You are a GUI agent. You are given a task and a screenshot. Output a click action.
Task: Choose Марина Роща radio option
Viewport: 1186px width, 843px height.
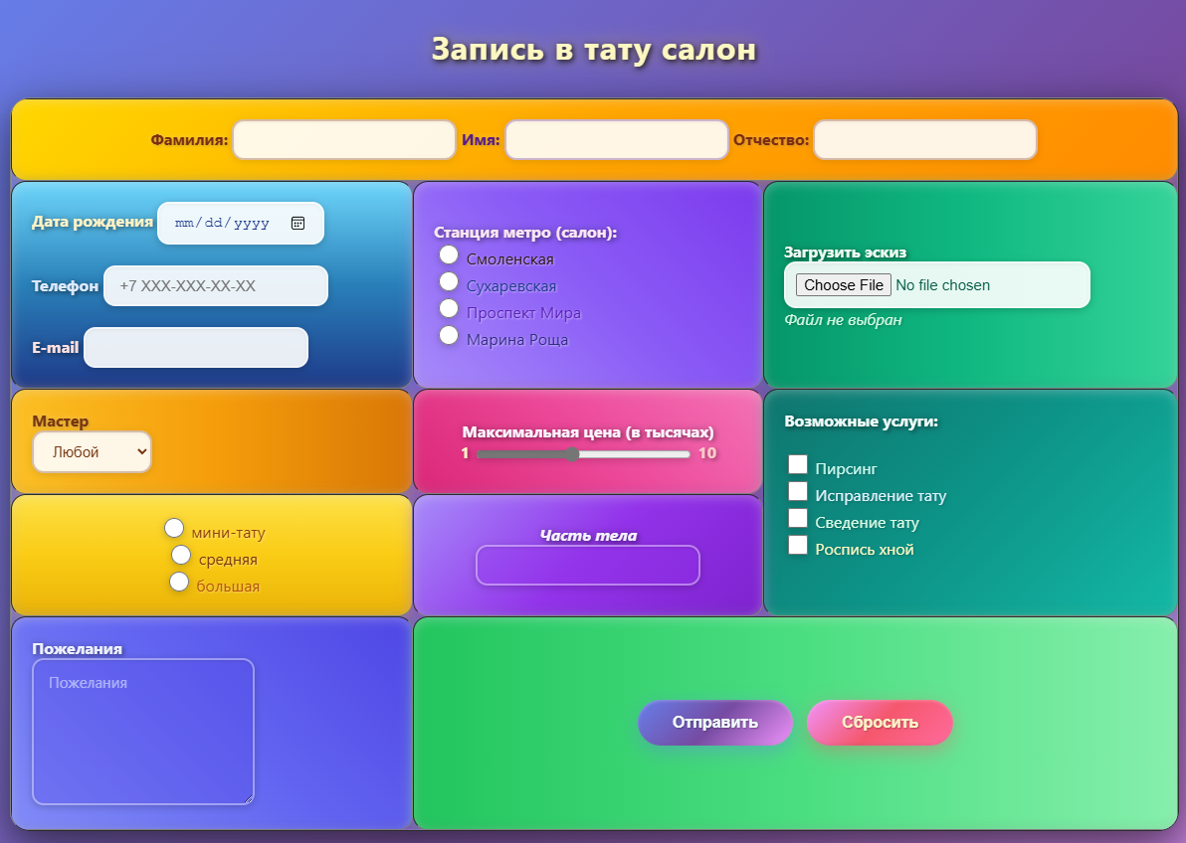(449, 335)
